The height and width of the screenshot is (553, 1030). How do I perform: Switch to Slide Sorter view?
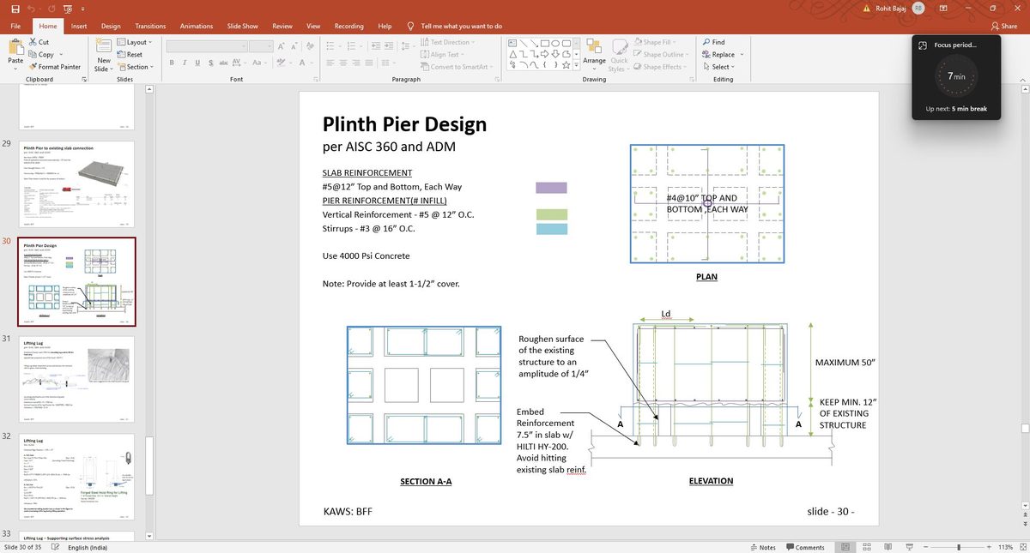[x=866, y=547]
